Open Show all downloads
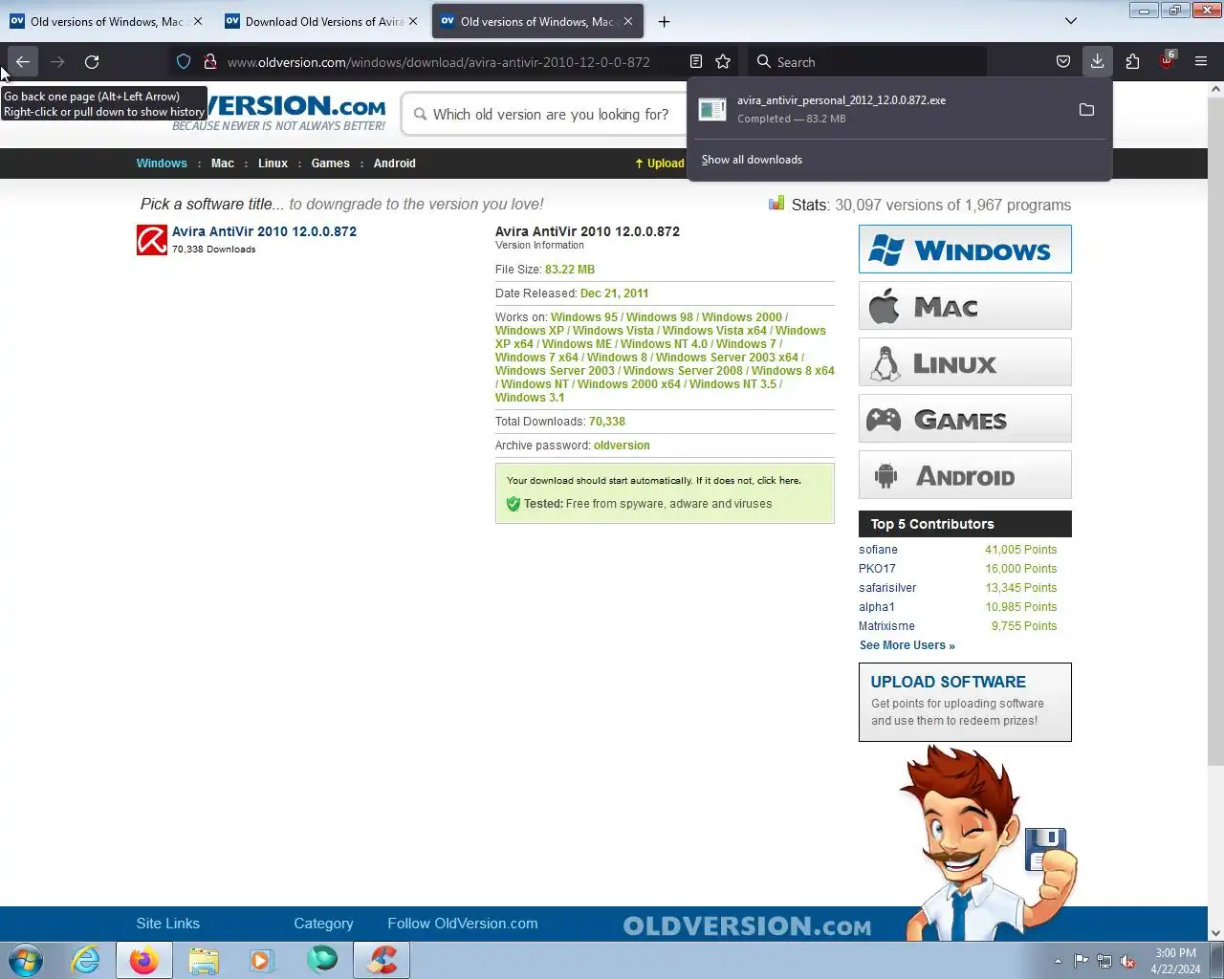 pos(752,160)
